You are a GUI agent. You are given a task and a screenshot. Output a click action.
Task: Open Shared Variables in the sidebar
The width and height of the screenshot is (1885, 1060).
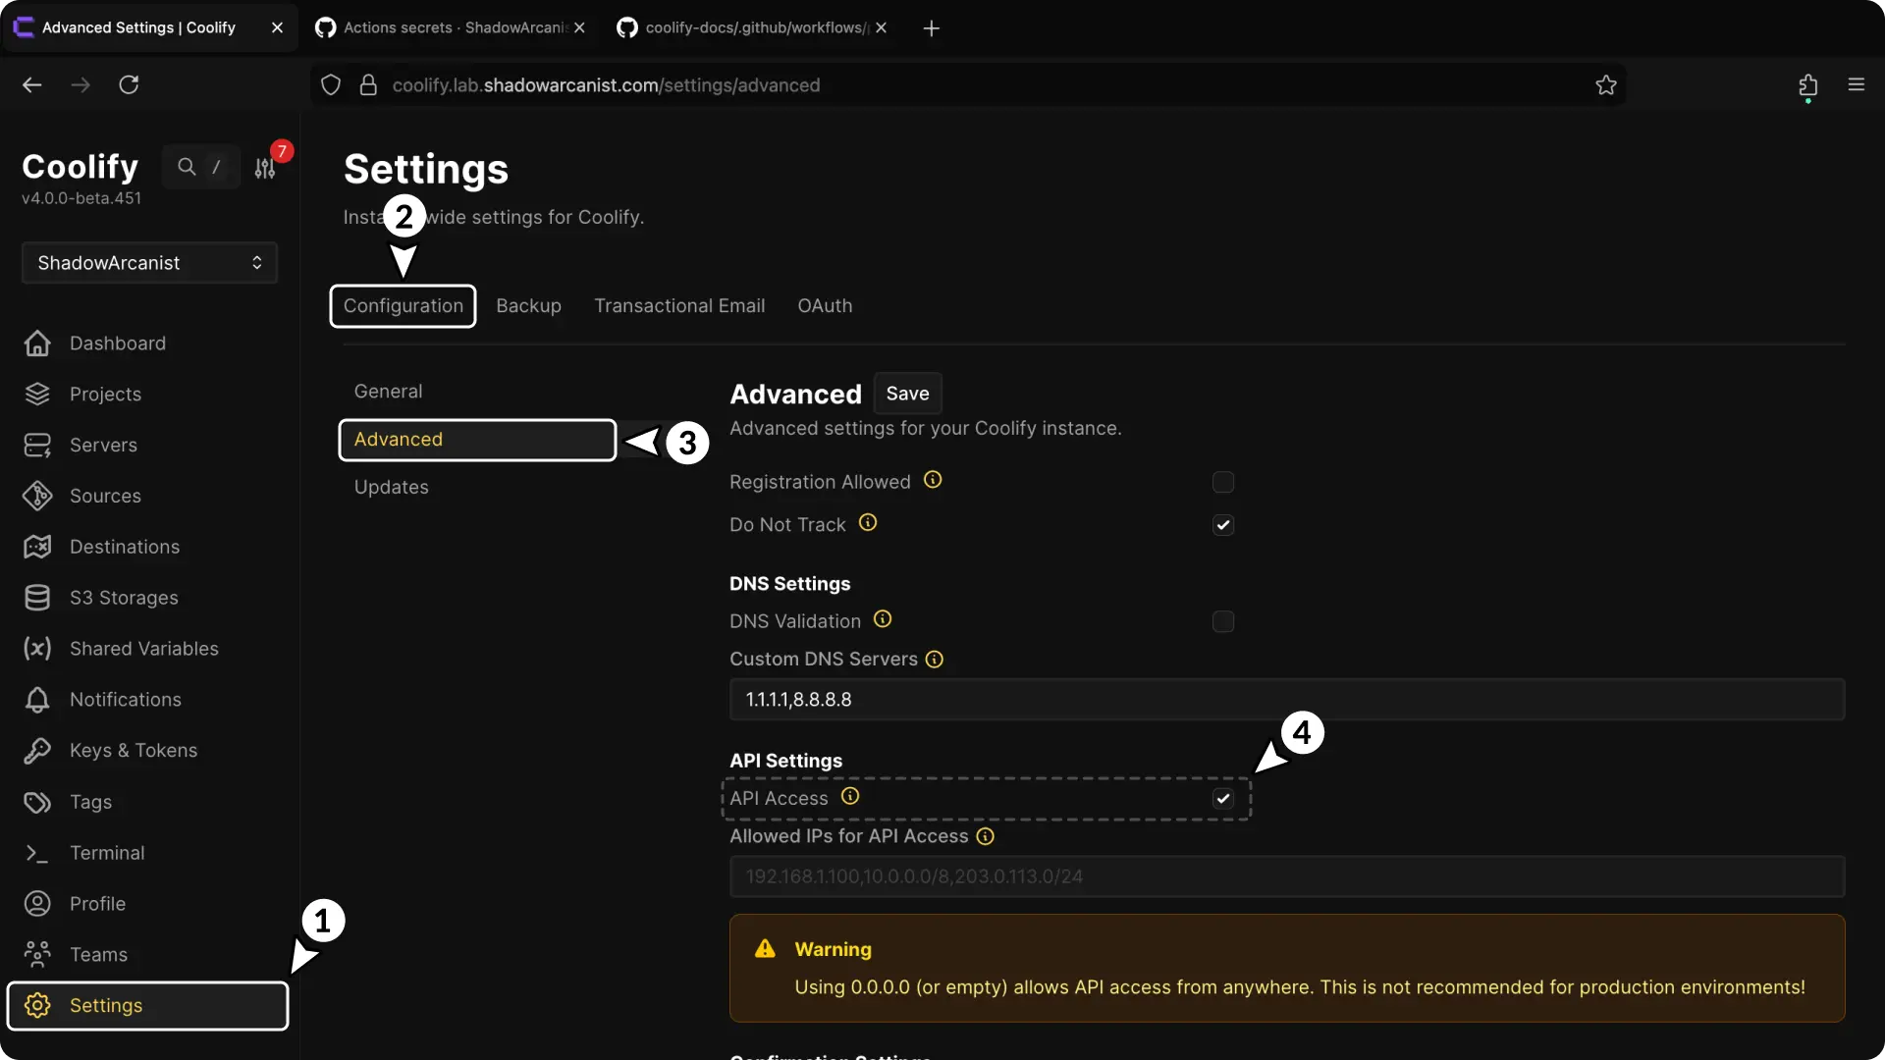143,649
